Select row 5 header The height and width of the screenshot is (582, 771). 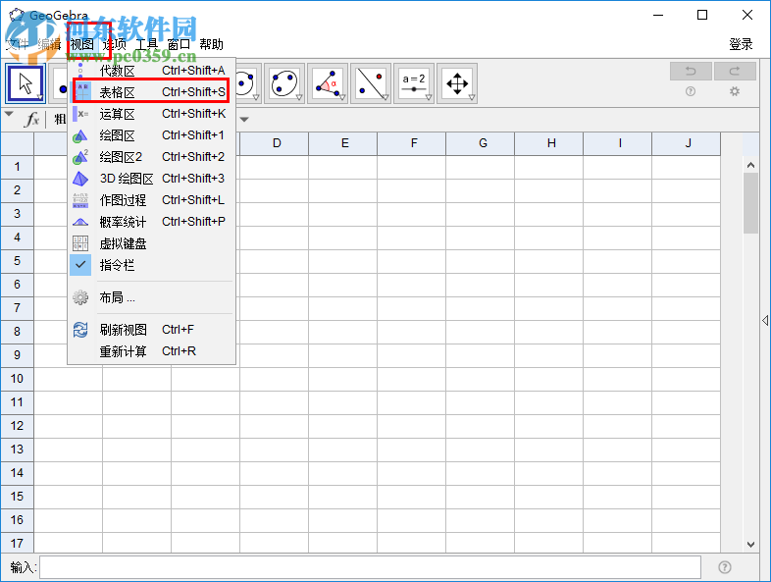click(18, 261)
